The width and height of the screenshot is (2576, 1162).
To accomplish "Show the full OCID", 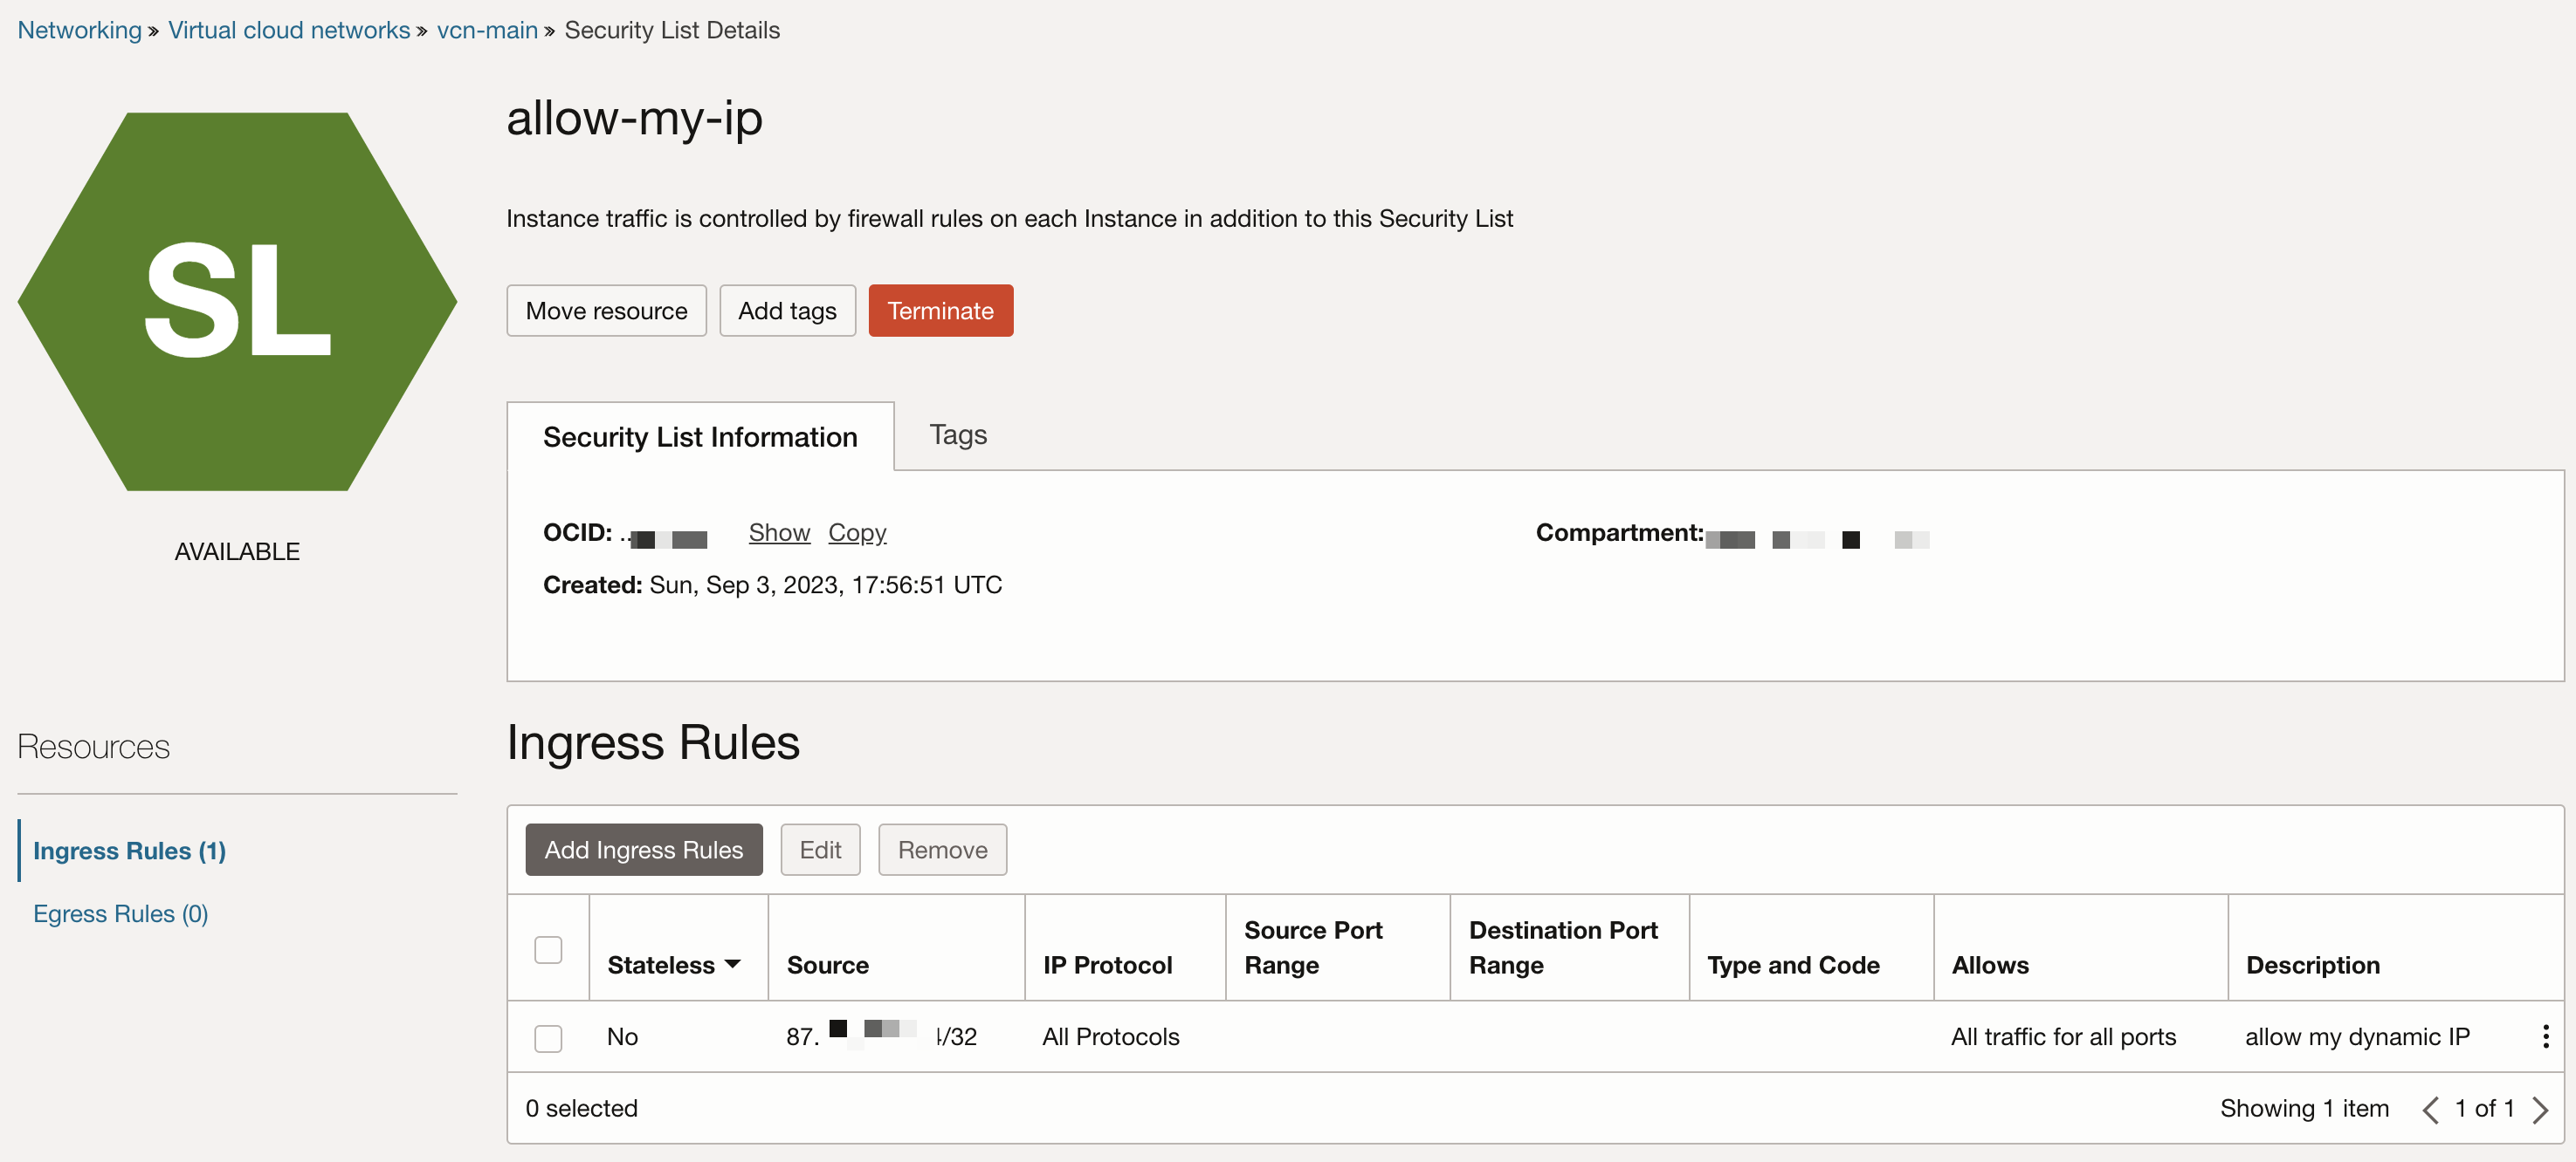I will pos(779,532).
